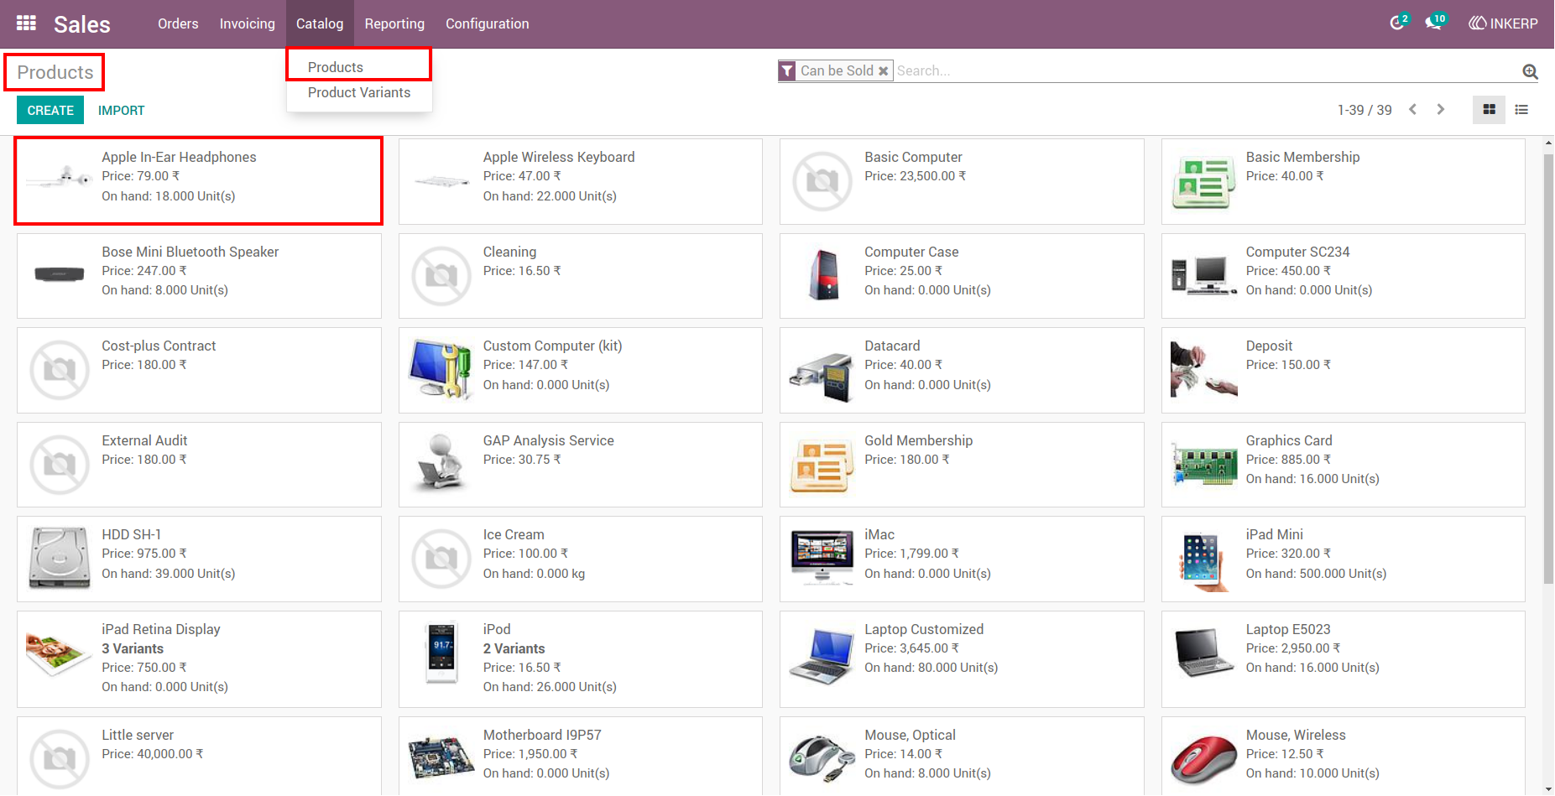The image size is (1555, 796).
Task: Click the HDD SH-1 product image
Action: pos(60,558)
